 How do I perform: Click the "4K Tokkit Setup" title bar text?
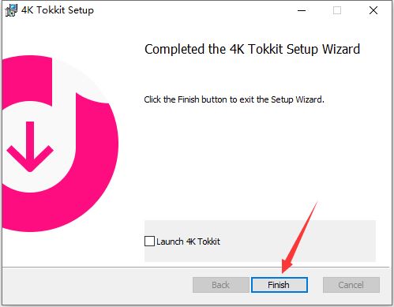pos(58,10)
